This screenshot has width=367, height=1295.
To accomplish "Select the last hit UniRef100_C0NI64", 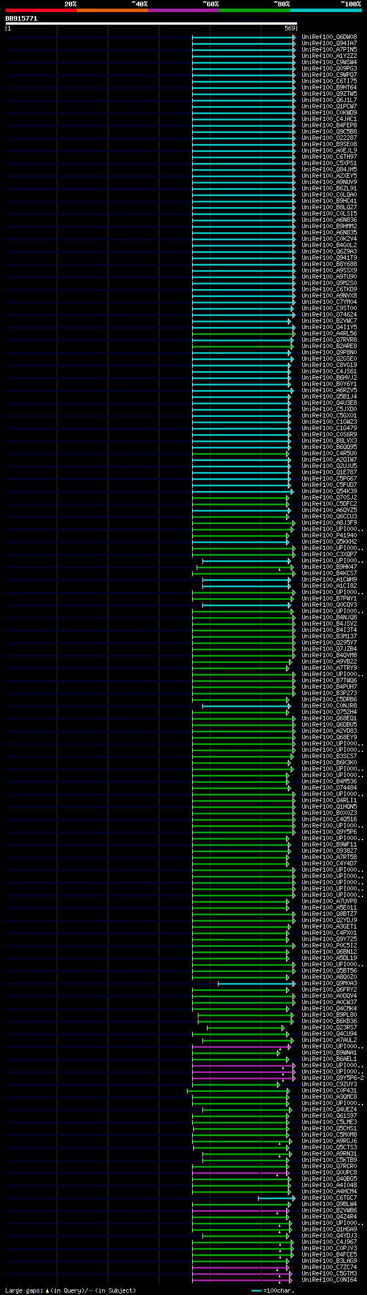I will coord(329,1280).
